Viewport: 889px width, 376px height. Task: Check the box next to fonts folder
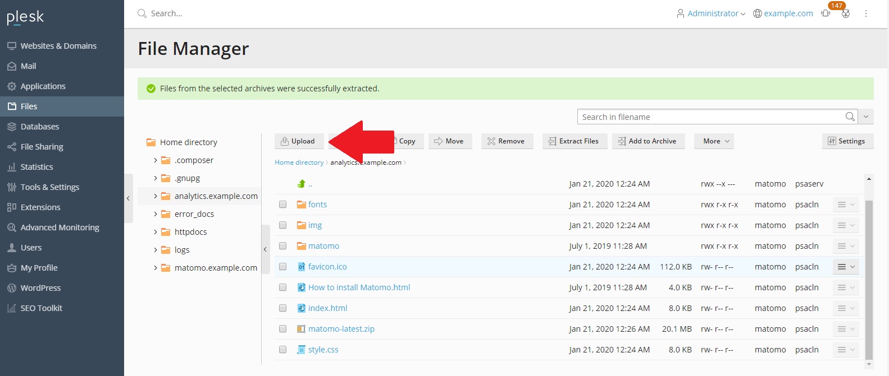283,205
